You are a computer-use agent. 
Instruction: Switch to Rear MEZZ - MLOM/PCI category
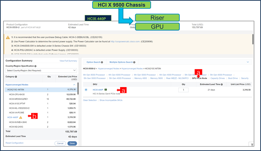[177, 78]
